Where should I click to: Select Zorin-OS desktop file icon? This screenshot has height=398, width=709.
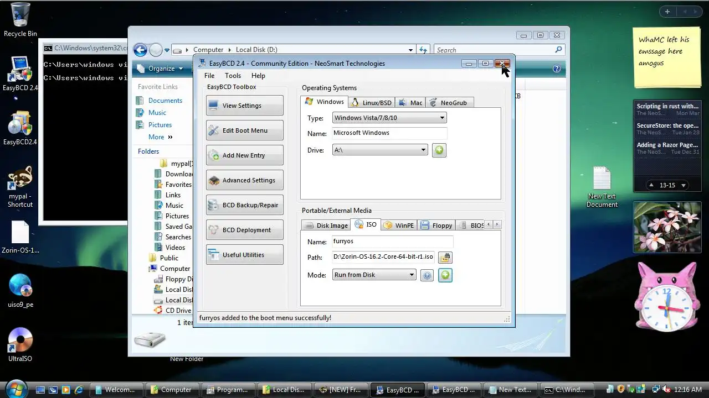click(x=20, y=237)
